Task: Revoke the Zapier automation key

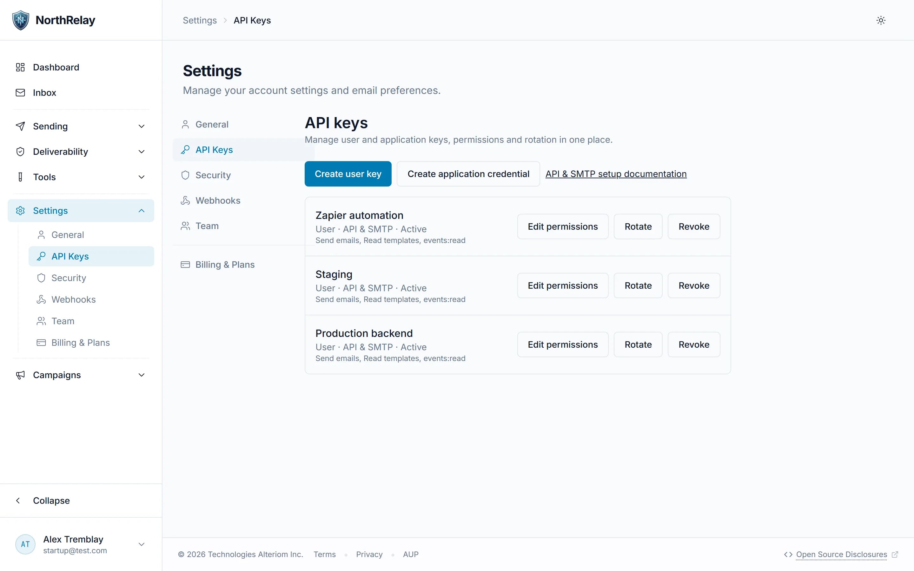Action: click(x=694, y=226)
